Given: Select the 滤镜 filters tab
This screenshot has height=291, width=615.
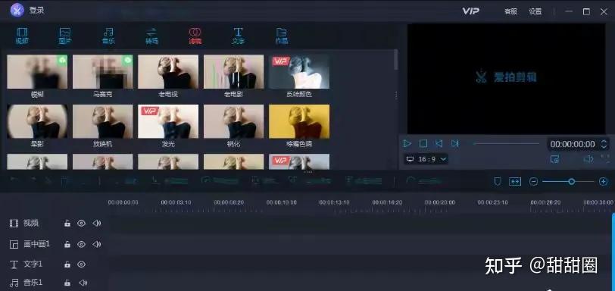Looking at the screenshot, I should point(195,36).
